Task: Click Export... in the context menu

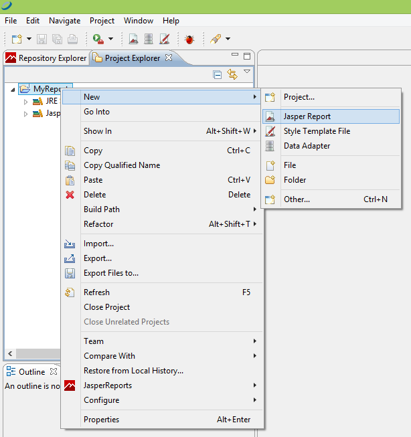Action: [162, 258]
